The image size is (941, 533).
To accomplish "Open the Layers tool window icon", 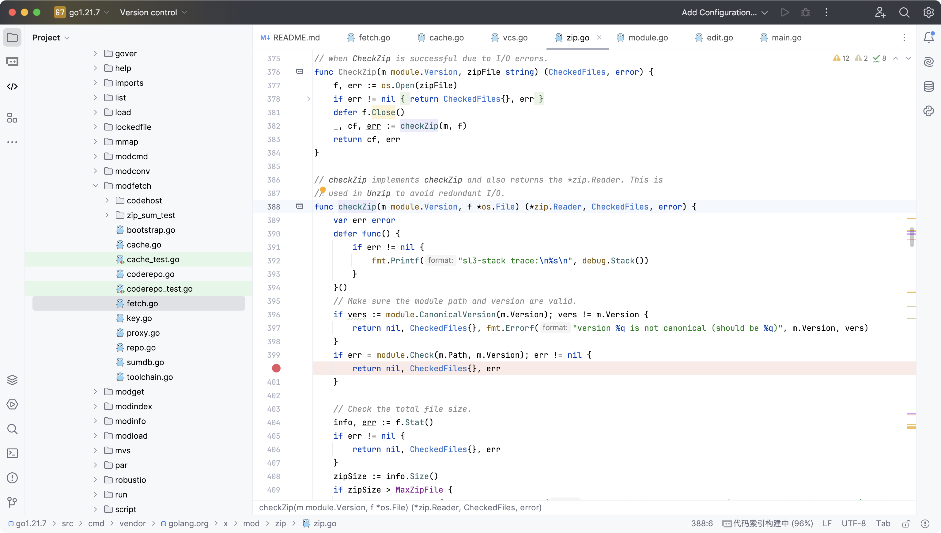I will [x=12, y=380].
